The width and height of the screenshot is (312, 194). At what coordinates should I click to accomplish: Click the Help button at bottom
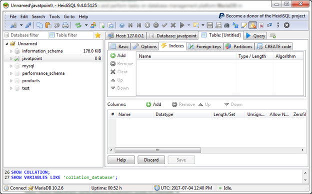pos(121,160)
